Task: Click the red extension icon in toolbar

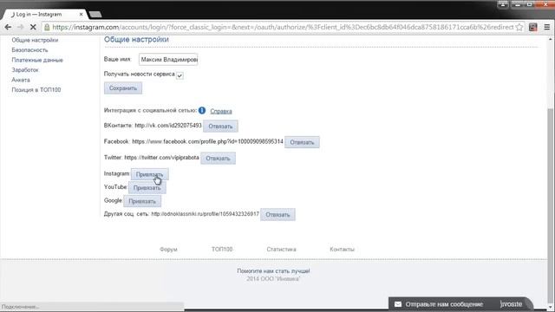Action: click(x=532, y=27)
